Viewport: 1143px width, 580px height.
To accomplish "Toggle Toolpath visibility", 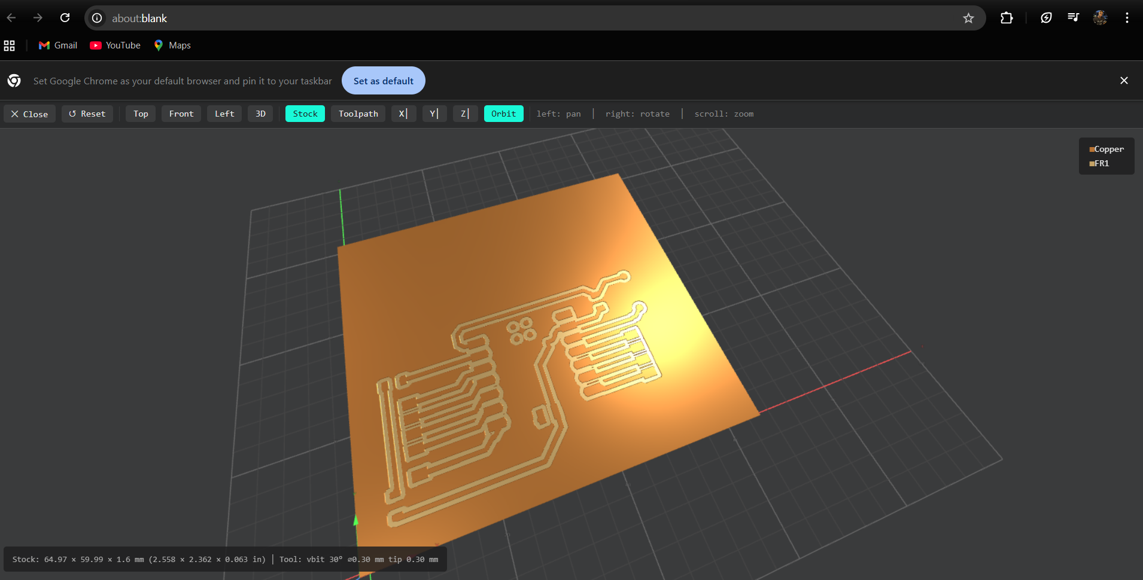I will [358, 114].
